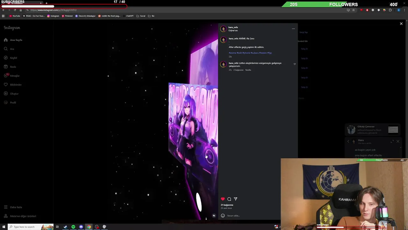Open the Chrome three-dot menu
This screenshot has width=408, height=230.
point(404,10)
